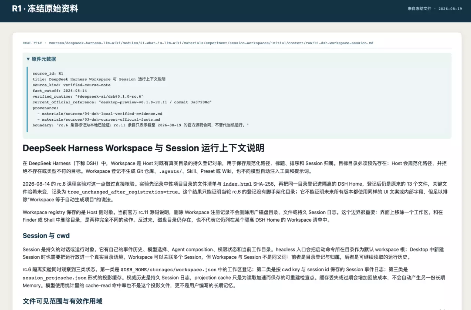
Task: Click the page title R1 · 冻结原始资料
Action: coord(45,9)
